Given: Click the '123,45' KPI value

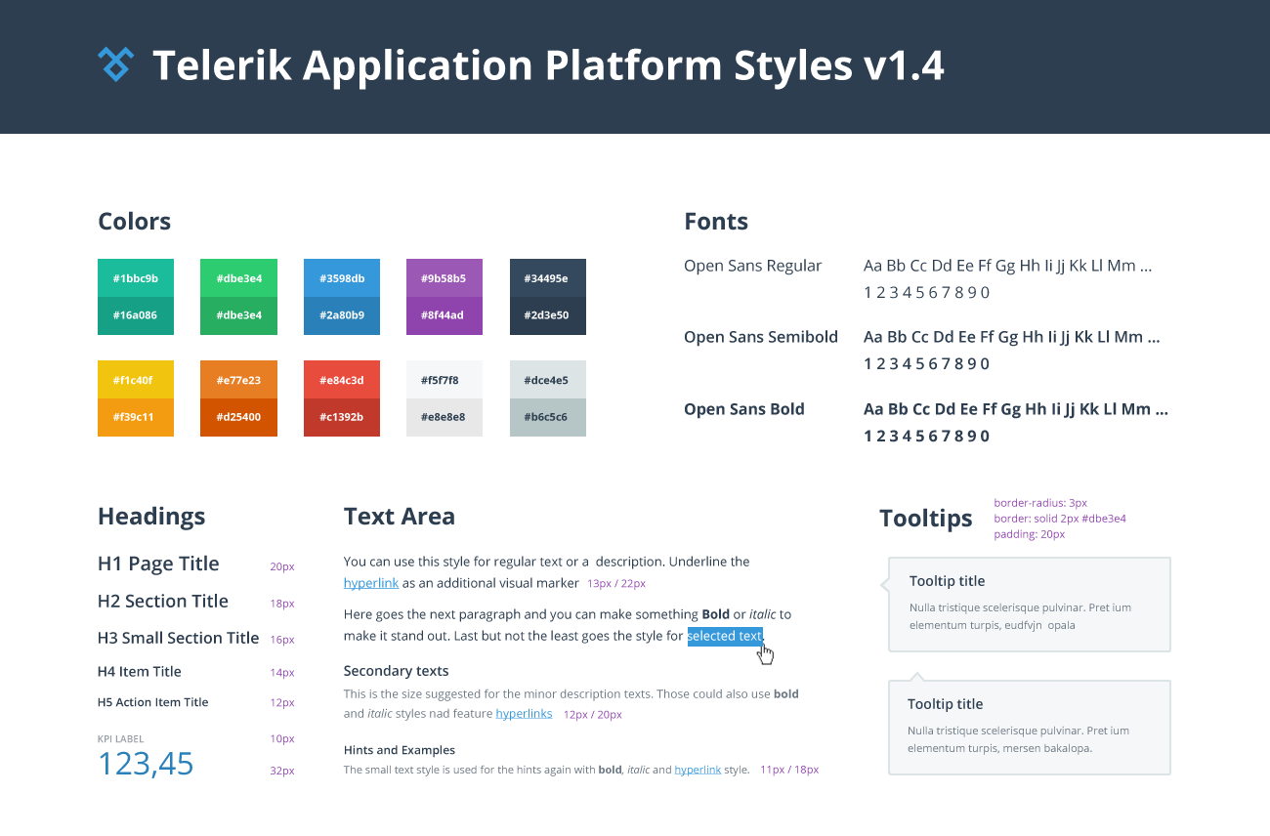Looking at the screenshot, I should 146,764.
